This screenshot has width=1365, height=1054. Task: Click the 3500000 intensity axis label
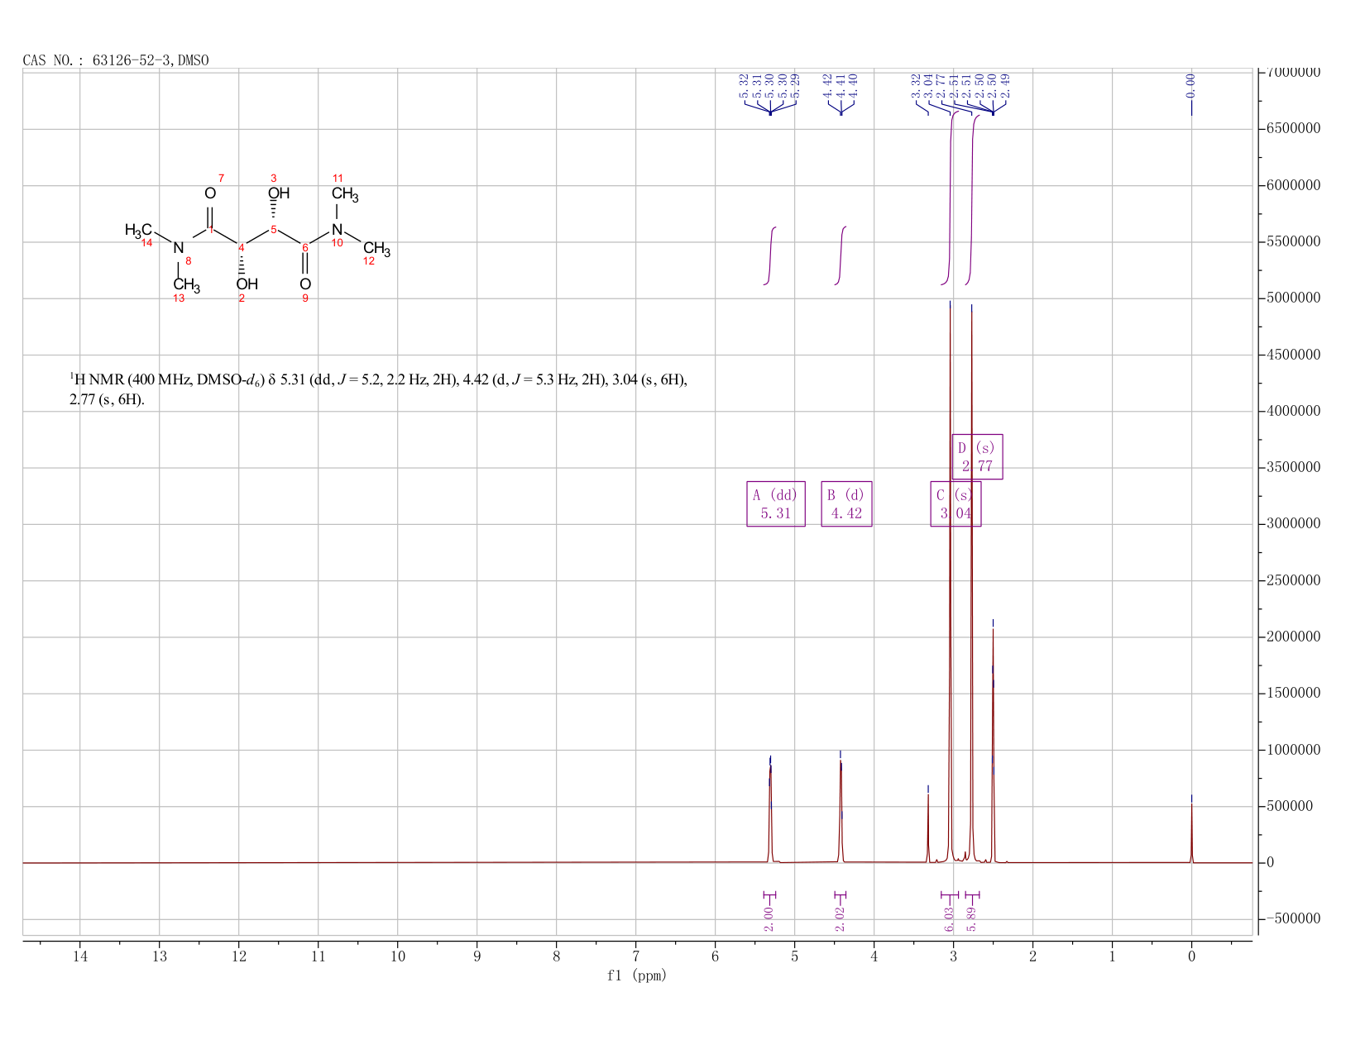[x=1293, y=468]
